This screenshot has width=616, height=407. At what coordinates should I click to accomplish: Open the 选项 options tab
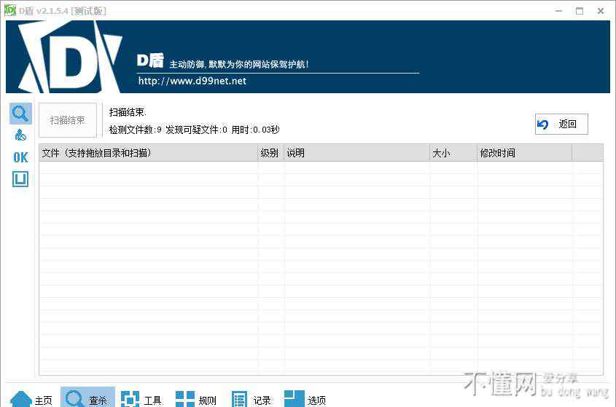(x=305, y=400)
